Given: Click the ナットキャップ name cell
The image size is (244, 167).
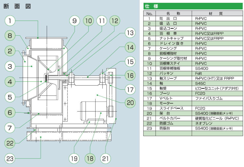Looking at the screenshot, I should pyautogui.click(x=174, y=38).
